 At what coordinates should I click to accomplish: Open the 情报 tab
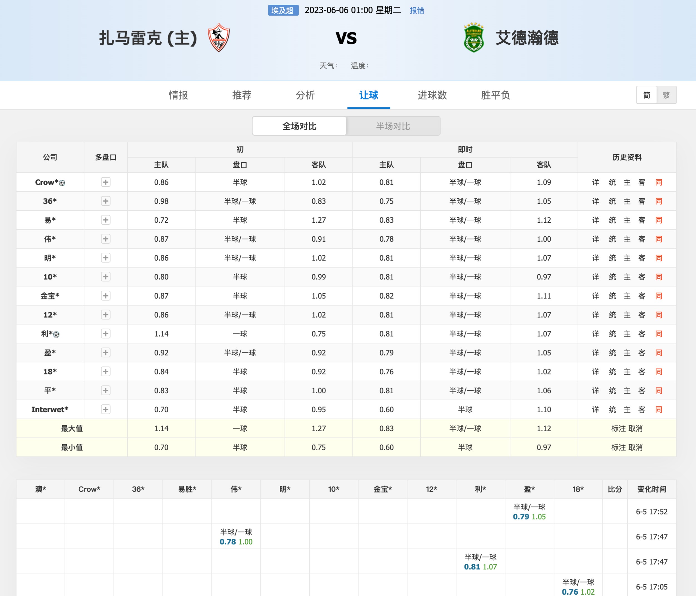tap(178, 95)
